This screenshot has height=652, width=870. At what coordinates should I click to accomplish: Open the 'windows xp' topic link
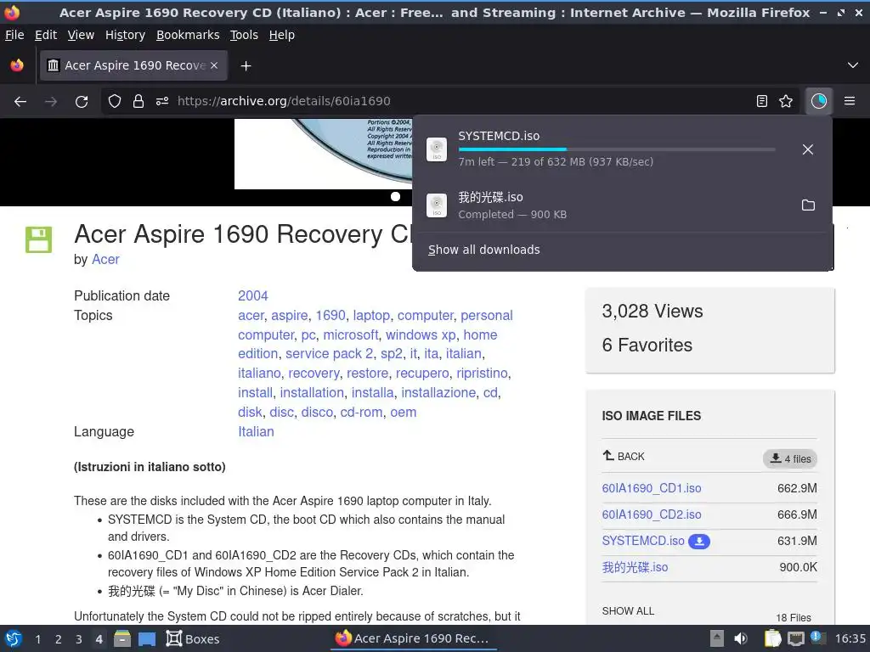421,334
